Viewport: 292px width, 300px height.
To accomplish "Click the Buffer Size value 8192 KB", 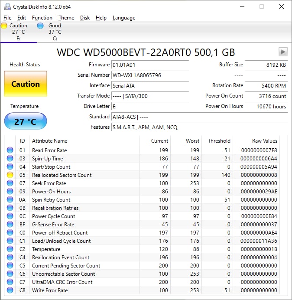I will (x=266, y=65).
